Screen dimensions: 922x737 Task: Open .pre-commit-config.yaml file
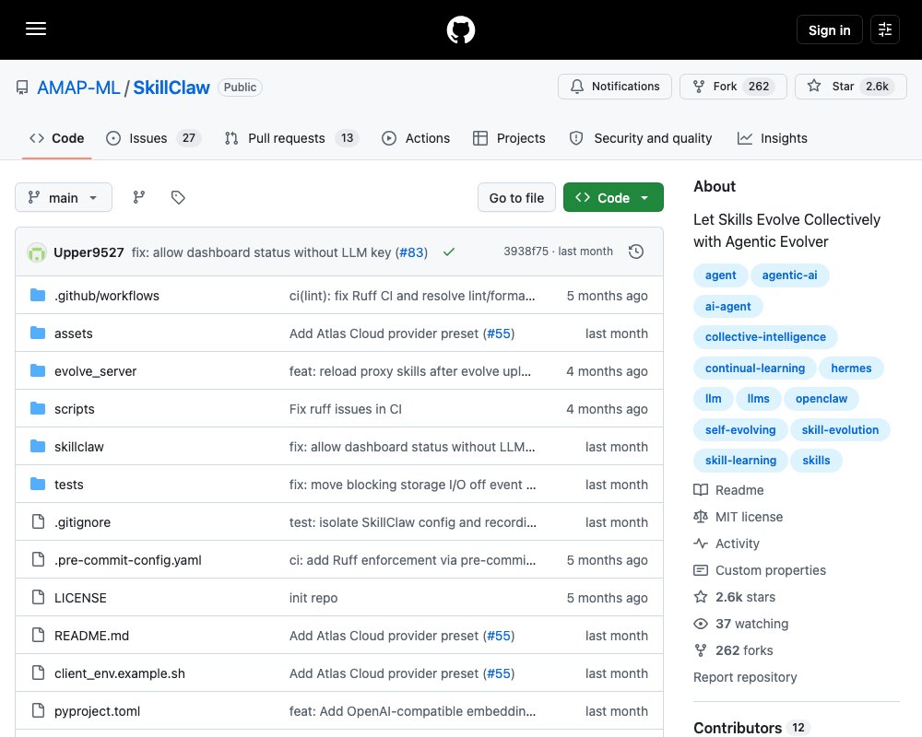[x=127, y=560]
